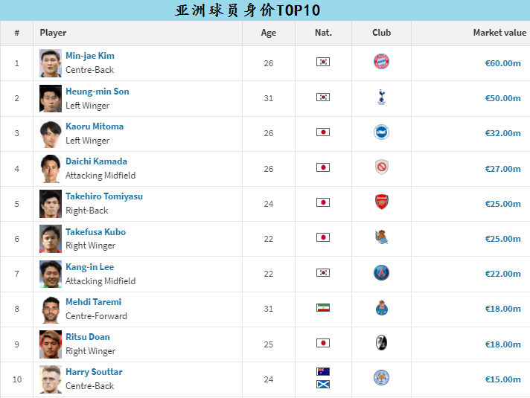This screenshot has height=398, width=530.
Task: Sort by Market value column header
Action: pyautogui.click(x=499, y=33)
